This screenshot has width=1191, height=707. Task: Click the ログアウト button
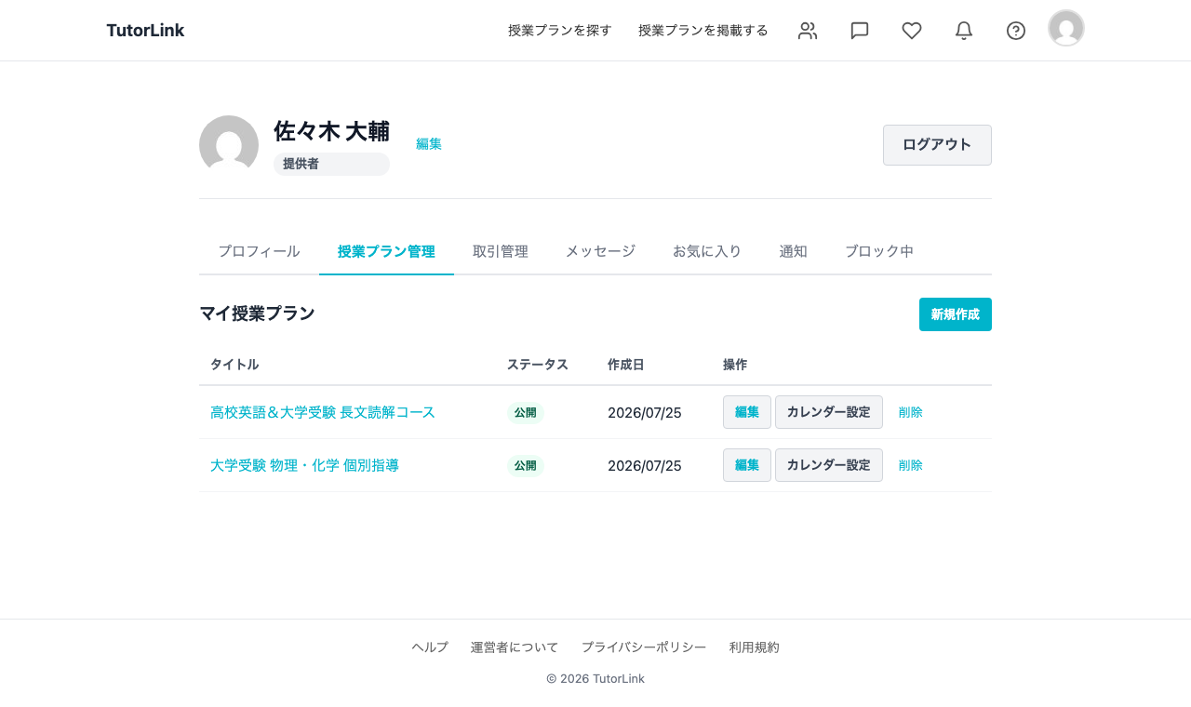click(937, 145)
